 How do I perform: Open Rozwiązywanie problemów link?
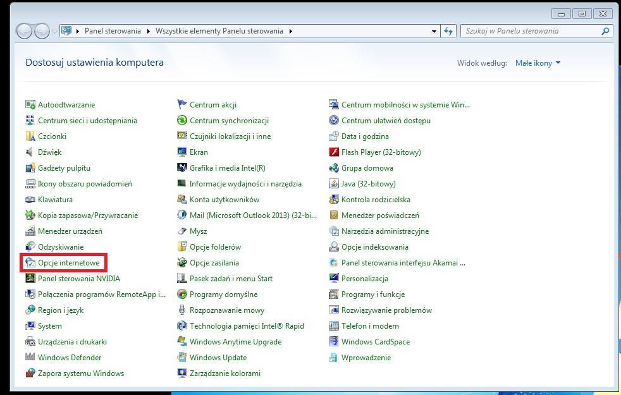tap(387, 310)
